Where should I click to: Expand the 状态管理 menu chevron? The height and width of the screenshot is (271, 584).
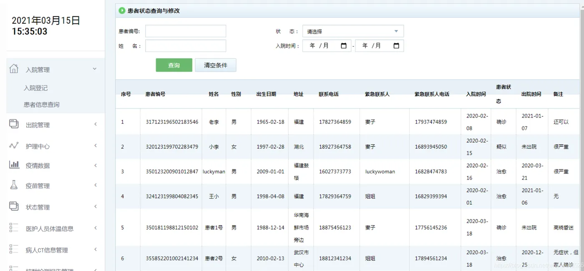(x=96, y=206)
